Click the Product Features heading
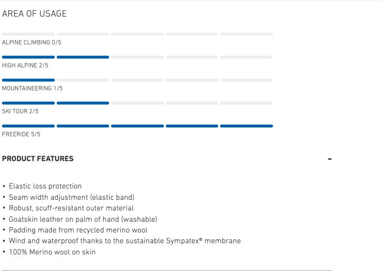 tap(38, 159)
